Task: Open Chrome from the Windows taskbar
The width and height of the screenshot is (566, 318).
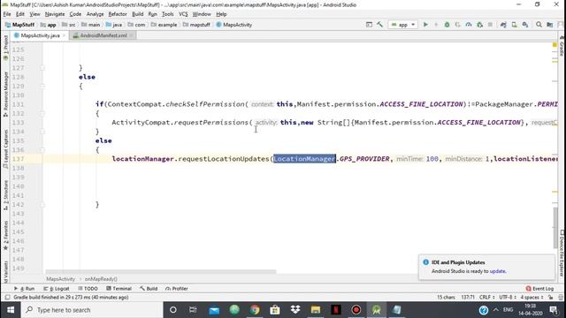Action: (255, 310)
